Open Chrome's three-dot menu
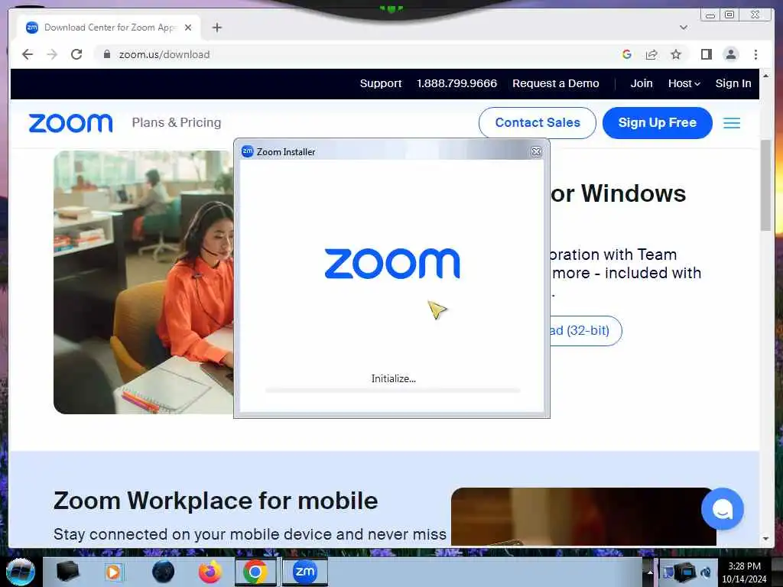783x587 pixels. [755, 54]
